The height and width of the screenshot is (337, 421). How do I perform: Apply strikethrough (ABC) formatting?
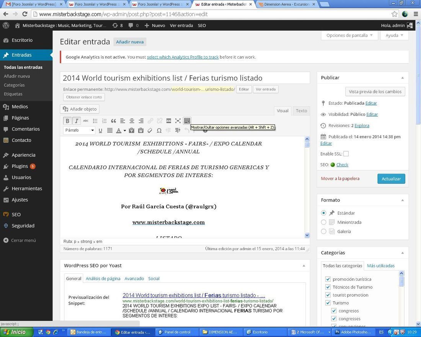pos(86,121)
